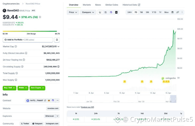Click the 24 Hour Trading Vol info icon
This screenshot has width=195, height=126.
click(24, 60)
